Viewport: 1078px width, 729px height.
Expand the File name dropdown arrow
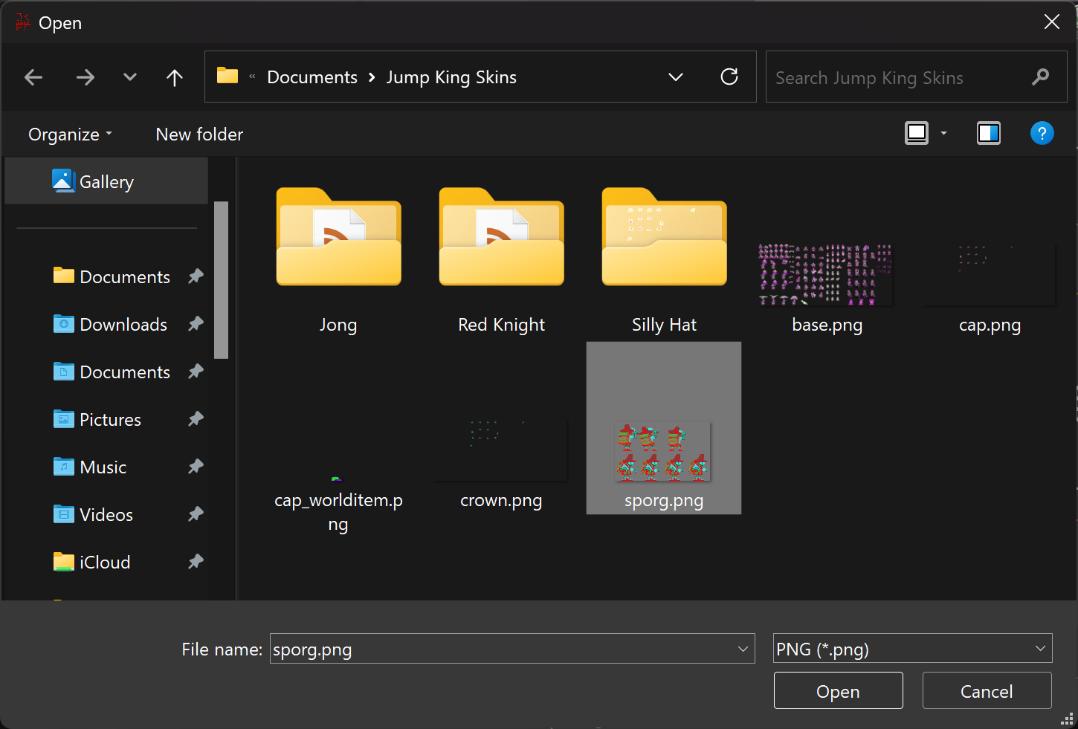pyautogui.click(x=743, y=649)
